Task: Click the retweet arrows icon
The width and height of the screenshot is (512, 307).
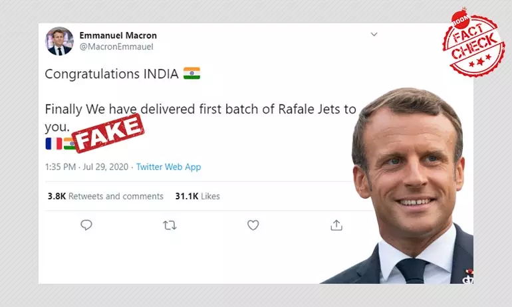Action: click(x=170, y=225)
